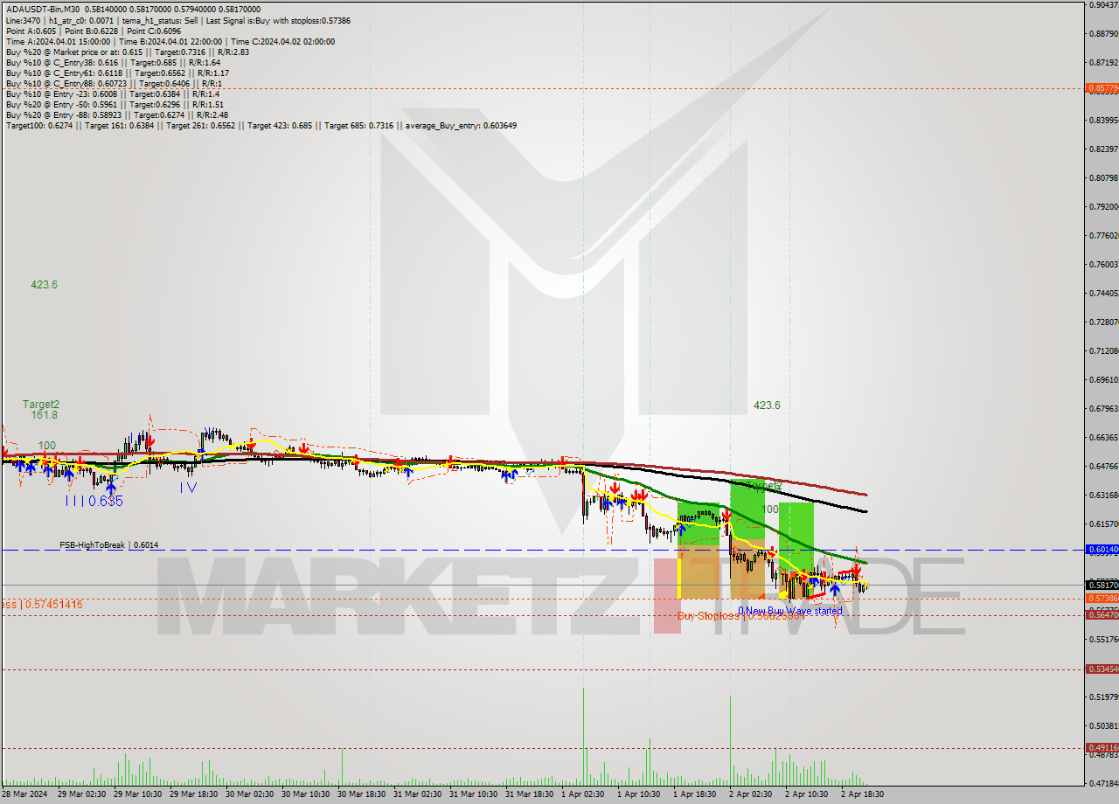The image size is (1119, 804).
Task: Click the 29 Mar 10:30 time label
Action: (x=138, y=794)
